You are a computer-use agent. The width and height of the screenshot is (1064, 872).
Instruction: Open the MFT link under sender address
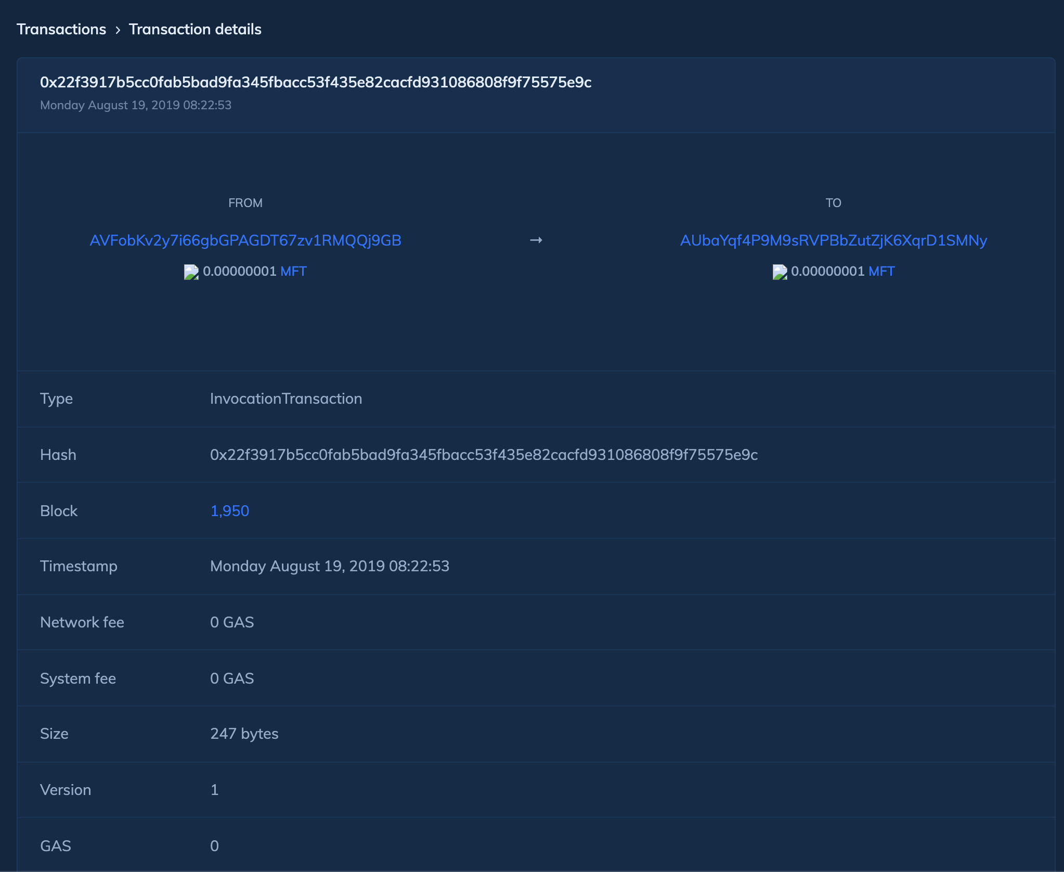click(293, 271)
